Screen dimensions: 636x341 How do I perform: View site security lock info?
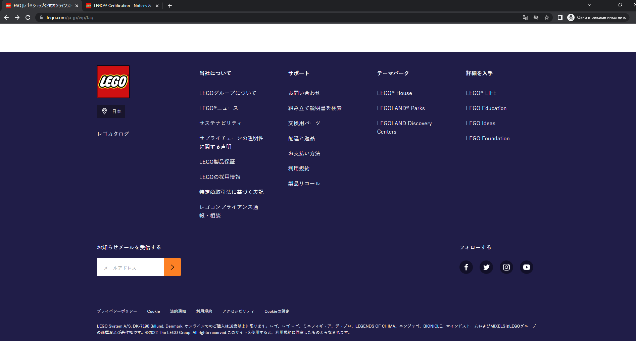pos(41,17)
